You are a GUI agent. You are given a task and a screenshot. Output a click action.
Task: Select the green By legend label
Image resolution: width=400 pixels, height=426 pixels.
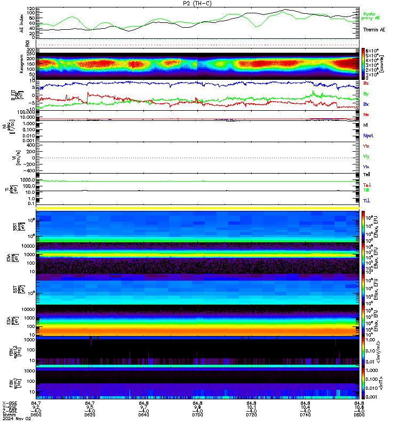(x=366, y=94)
